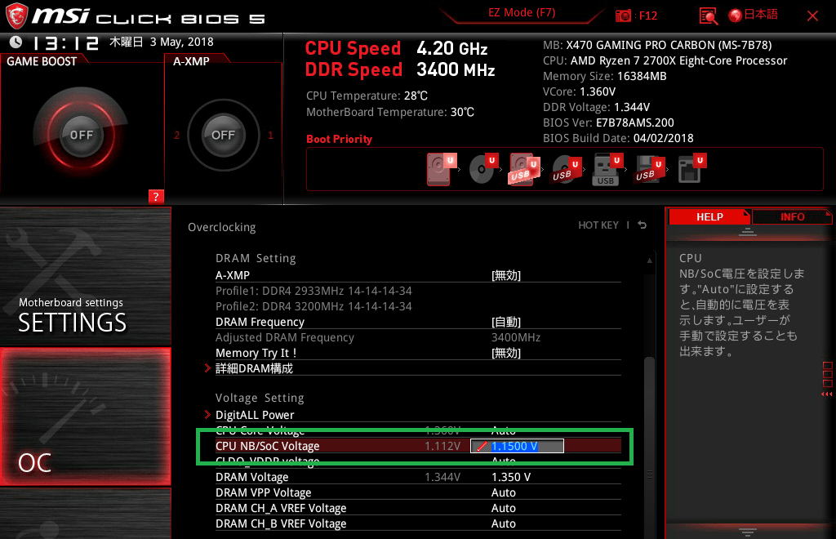Select A-XMP profile number 2
836x539 pixels.
[x=176, y=136]
